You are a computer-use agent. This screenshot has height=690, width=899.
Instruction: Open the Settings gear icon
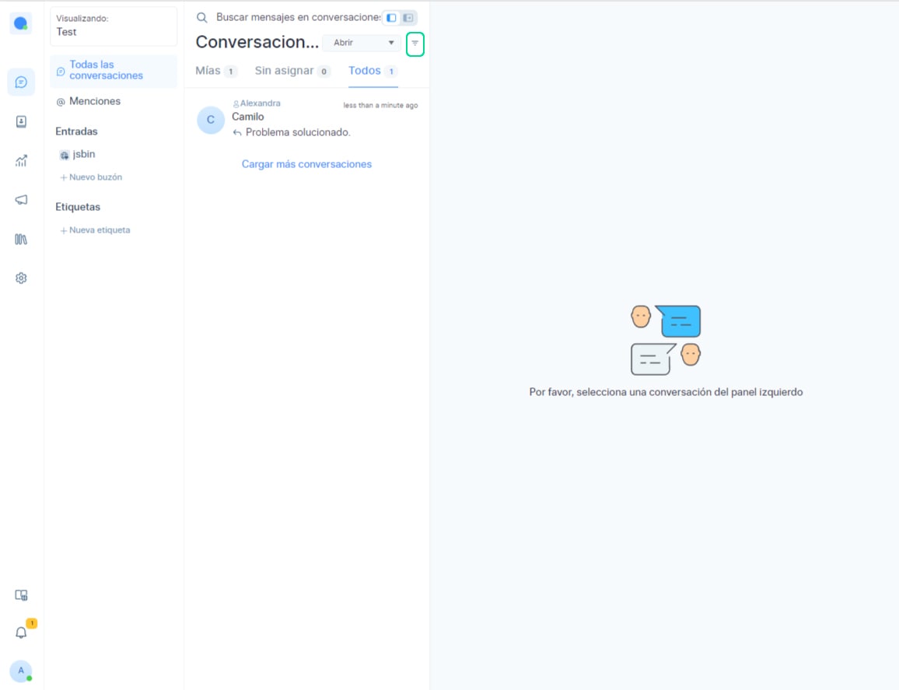click(x=21, y=278)
